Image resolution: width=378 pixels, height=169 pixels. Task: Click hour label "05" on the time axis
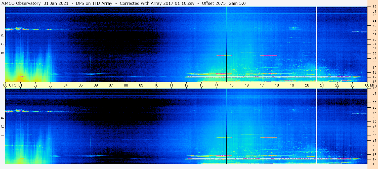81,85
